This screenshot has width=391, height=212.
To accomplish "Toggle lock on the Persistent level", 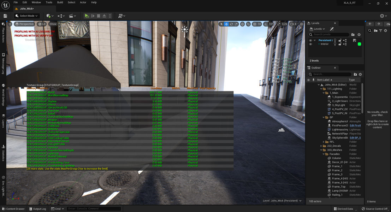I will tap(340, 40).
